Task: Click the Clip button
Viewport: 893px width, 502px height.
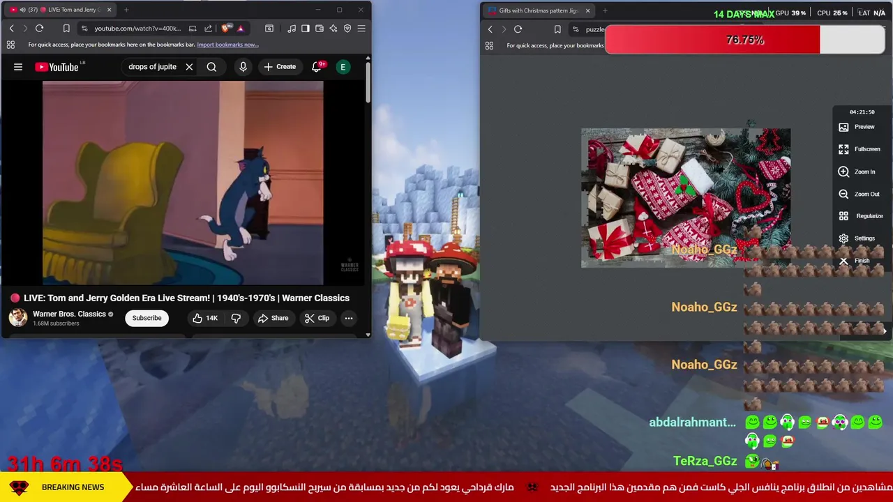Action: point(317,318)
